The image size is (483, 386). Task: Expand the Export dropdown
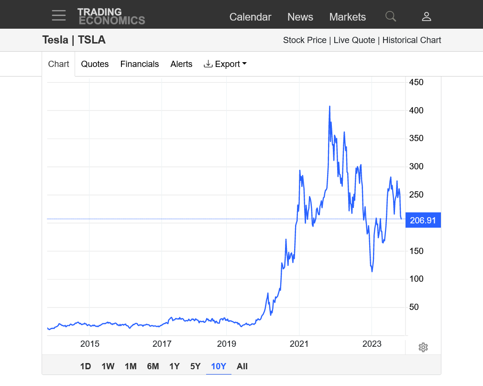pyautogui.click(x=225, y=64)
